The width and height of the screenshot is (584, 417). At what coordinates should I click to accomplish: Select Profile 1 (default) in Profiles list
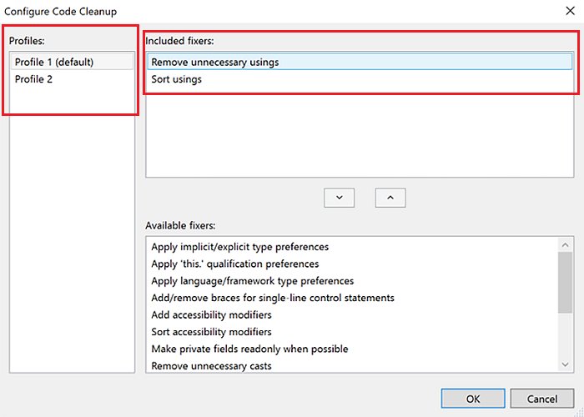(x=72, y=62)
